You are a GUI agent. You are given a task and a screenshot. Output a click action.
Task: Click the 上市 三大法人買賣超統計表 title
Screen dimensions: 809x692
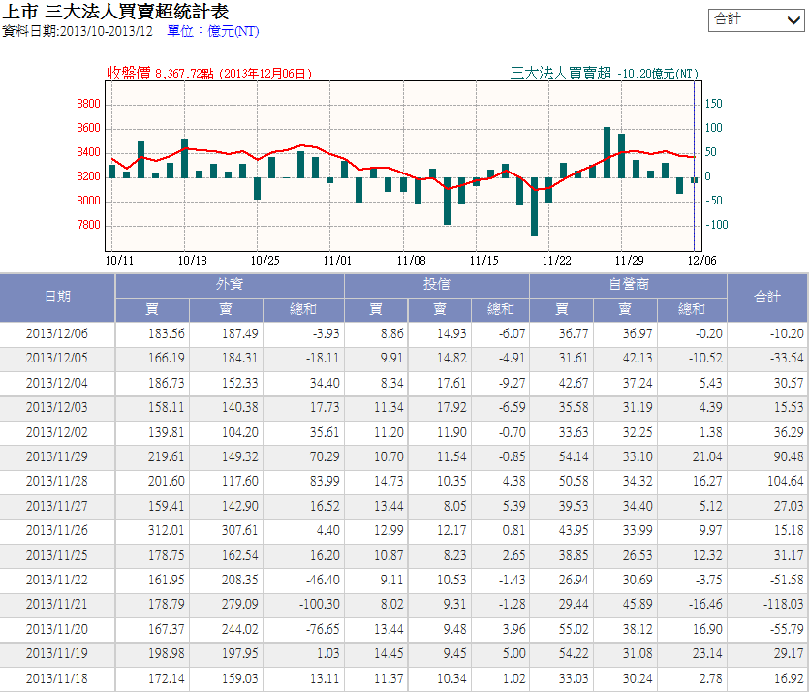[115, 12]
